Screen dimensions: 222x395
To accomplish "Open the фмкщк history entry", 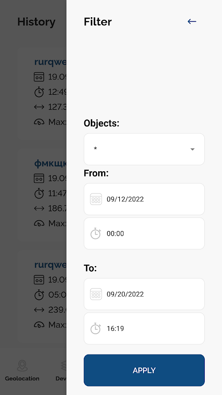I will pyautogui.click(x=42, y=194).
